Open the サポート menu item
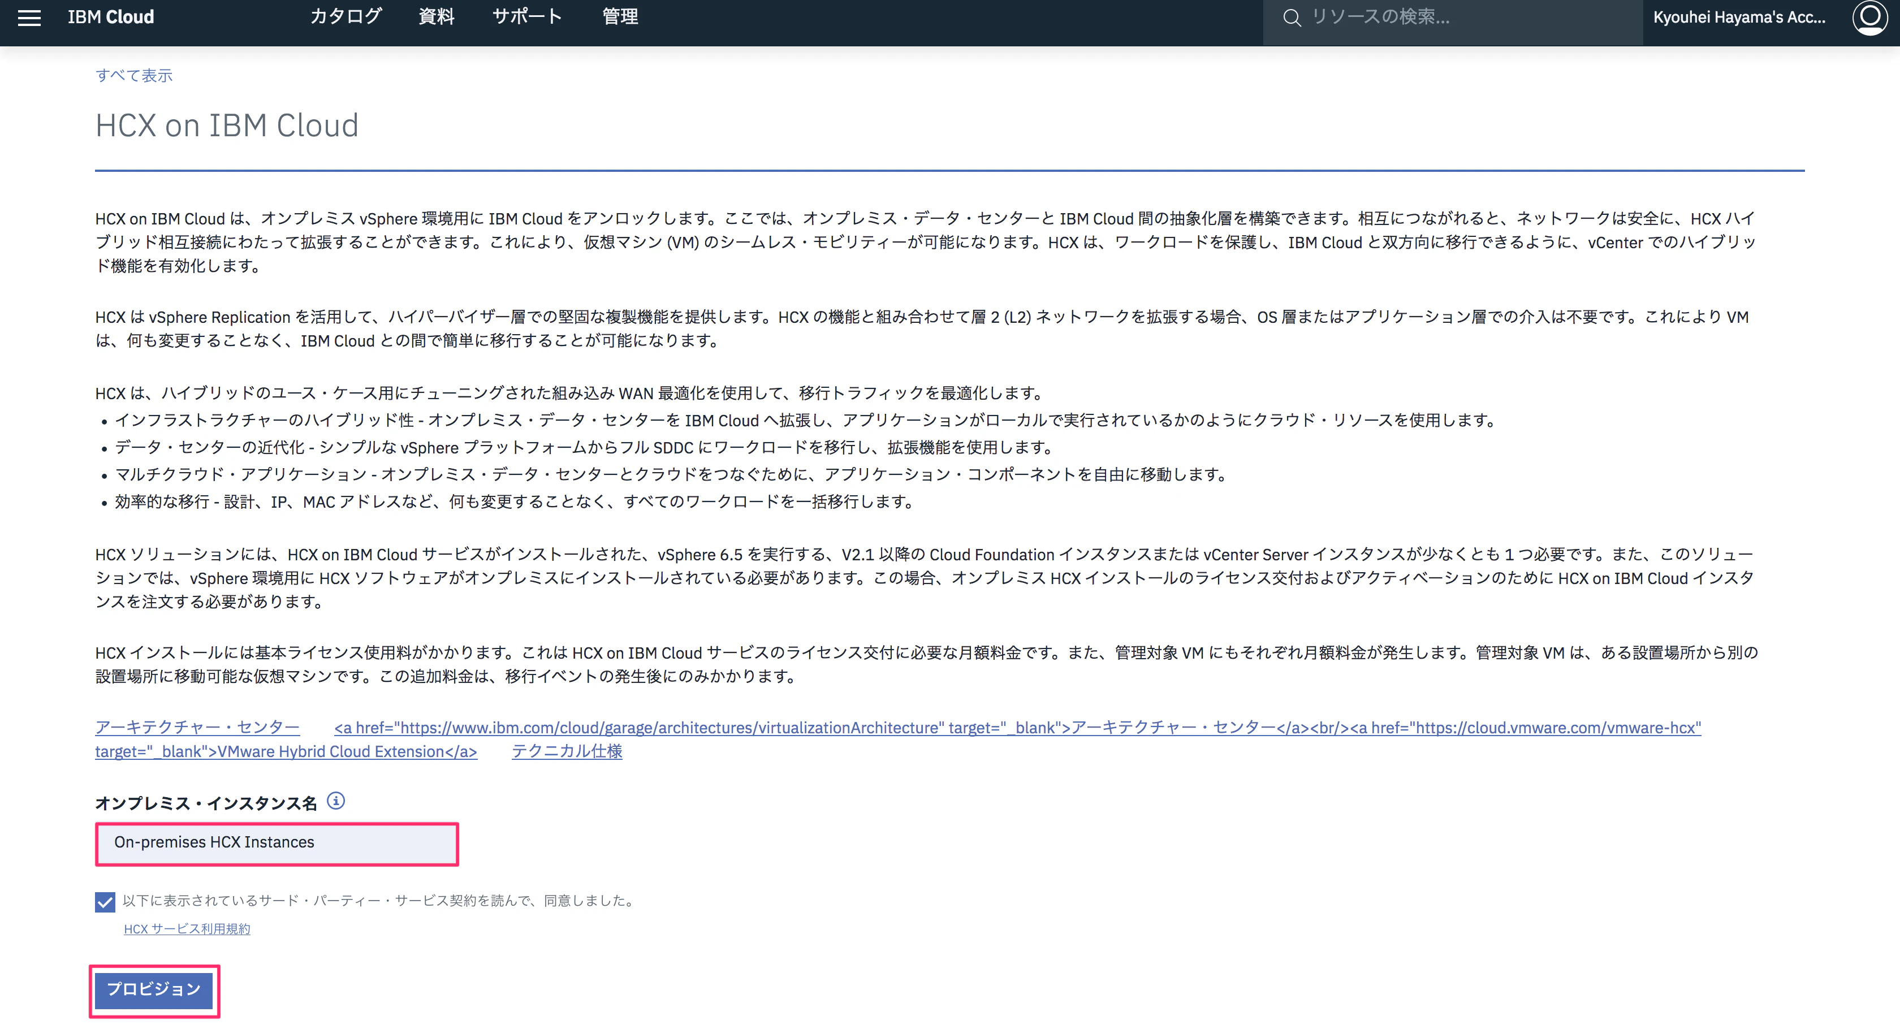Viewport: 1900px width, 1029px height. tap(526, 17)
